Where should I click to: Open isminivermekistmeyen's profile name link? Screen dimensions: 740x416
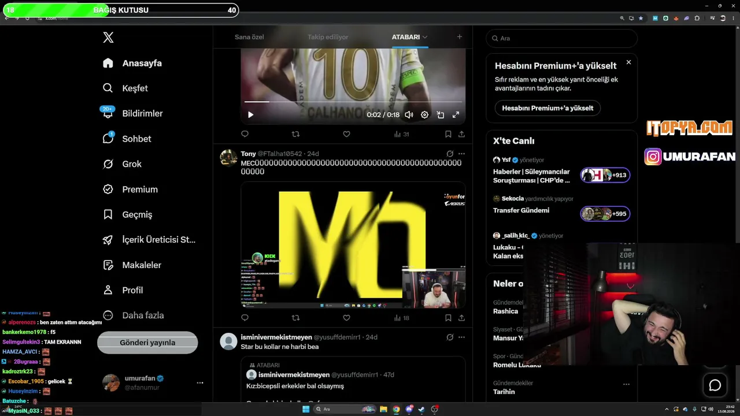pos(276,337)
